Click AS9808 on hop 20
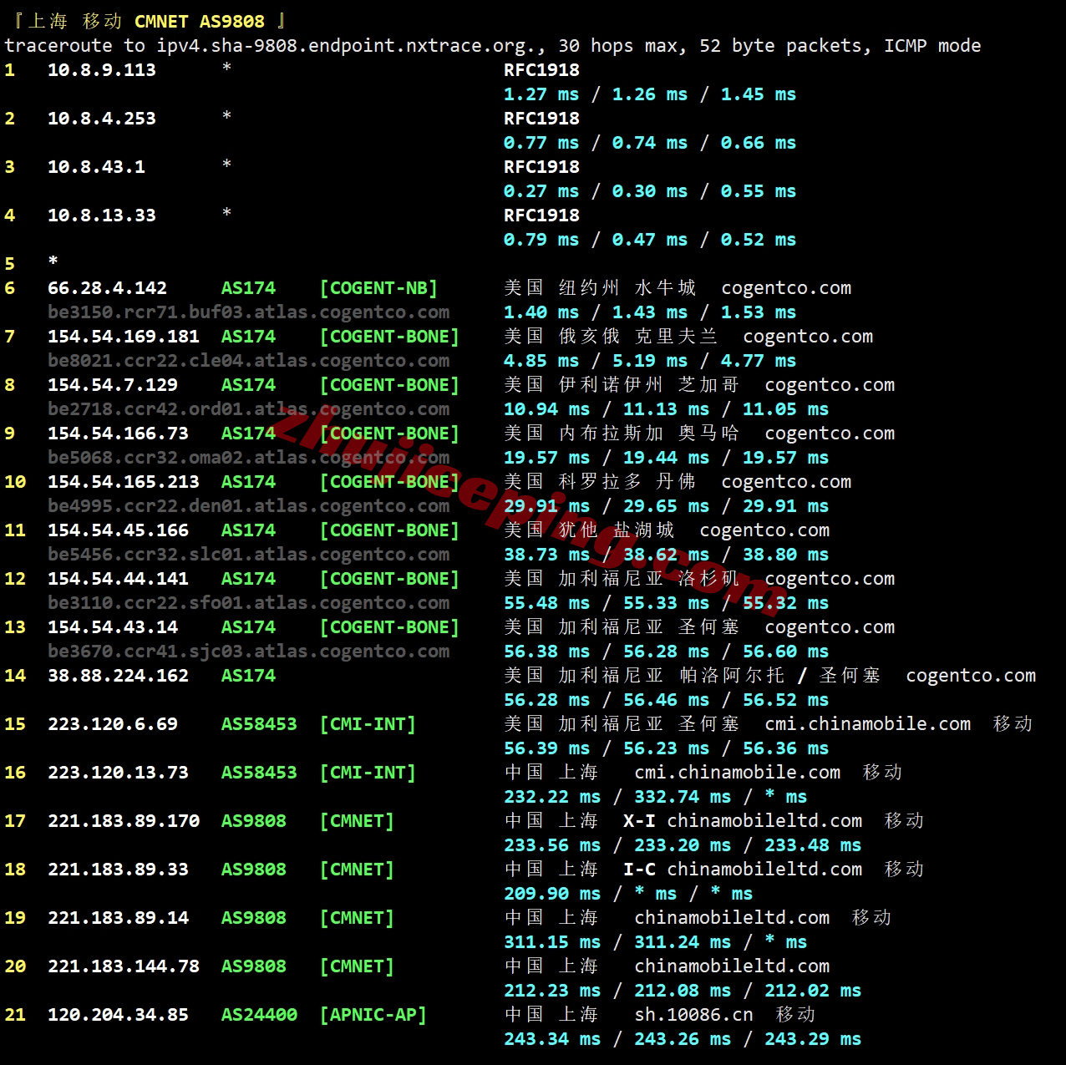Image resolution: width=1066 pixels, height=1065 pixels. point(254,966)
